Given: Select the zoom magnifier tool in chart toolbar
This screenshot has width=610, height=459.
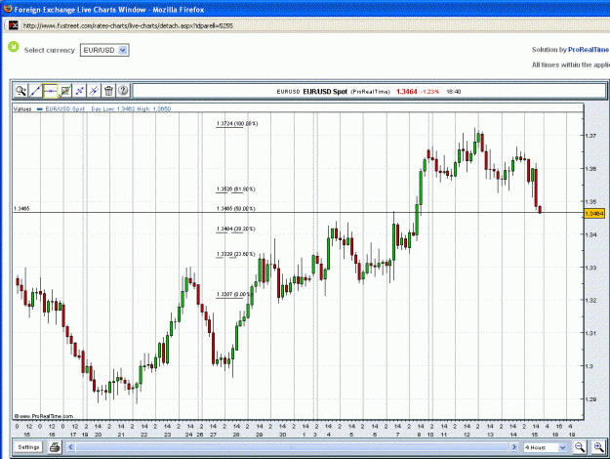Looking at the screenshot, I should click(20, 91).
